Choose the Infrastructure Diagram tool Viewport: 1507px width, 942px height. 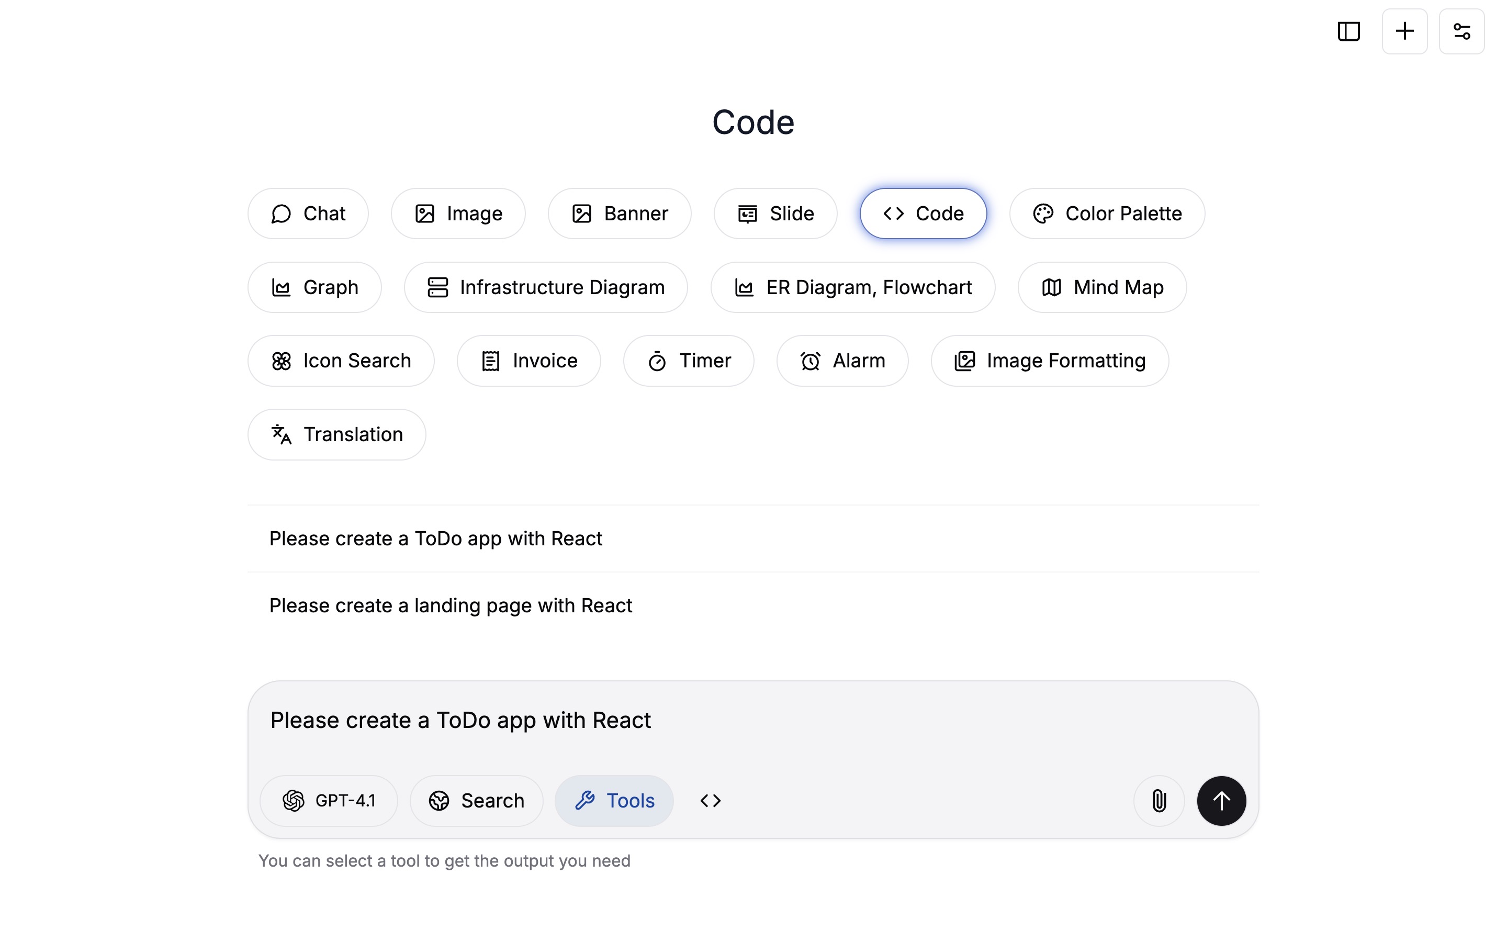point(546,287)
